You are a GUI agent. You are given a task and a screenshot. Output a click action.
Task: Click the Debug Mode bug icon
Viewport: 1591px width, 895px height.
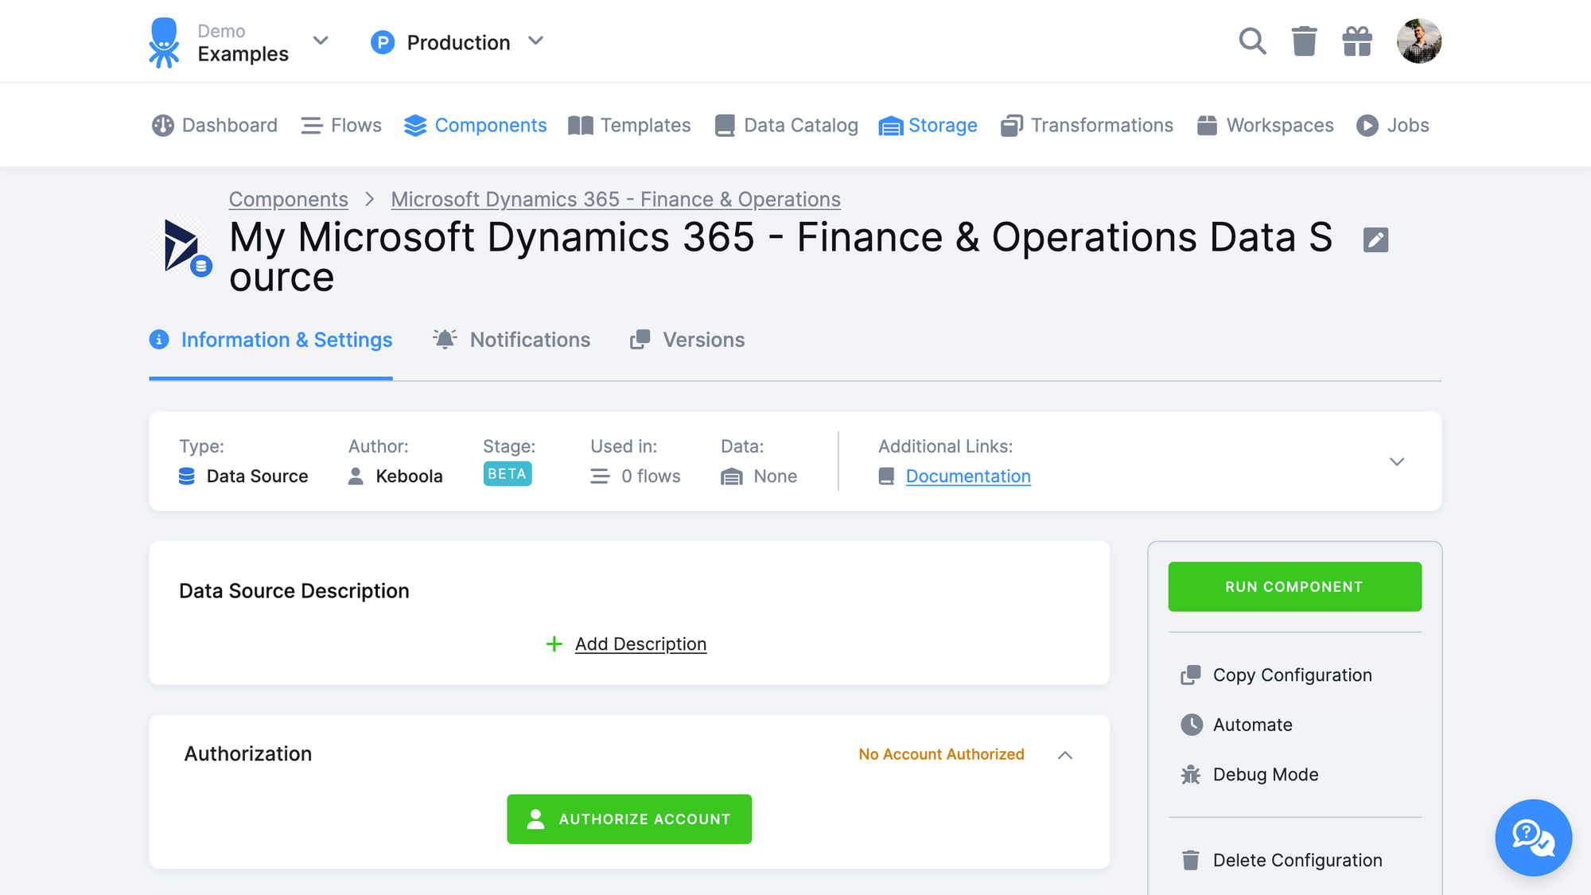1191,774
